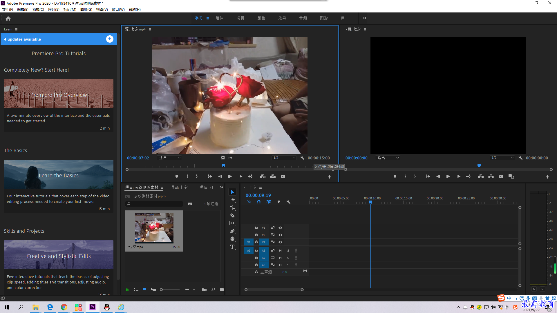Screen dimensions: 557x313
Task: Select the Razor tool
Action: click(x=232, y=215)
